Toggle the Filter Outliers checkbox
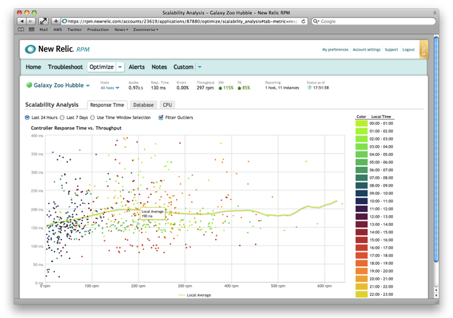The image size is (453, 318). 161,117
